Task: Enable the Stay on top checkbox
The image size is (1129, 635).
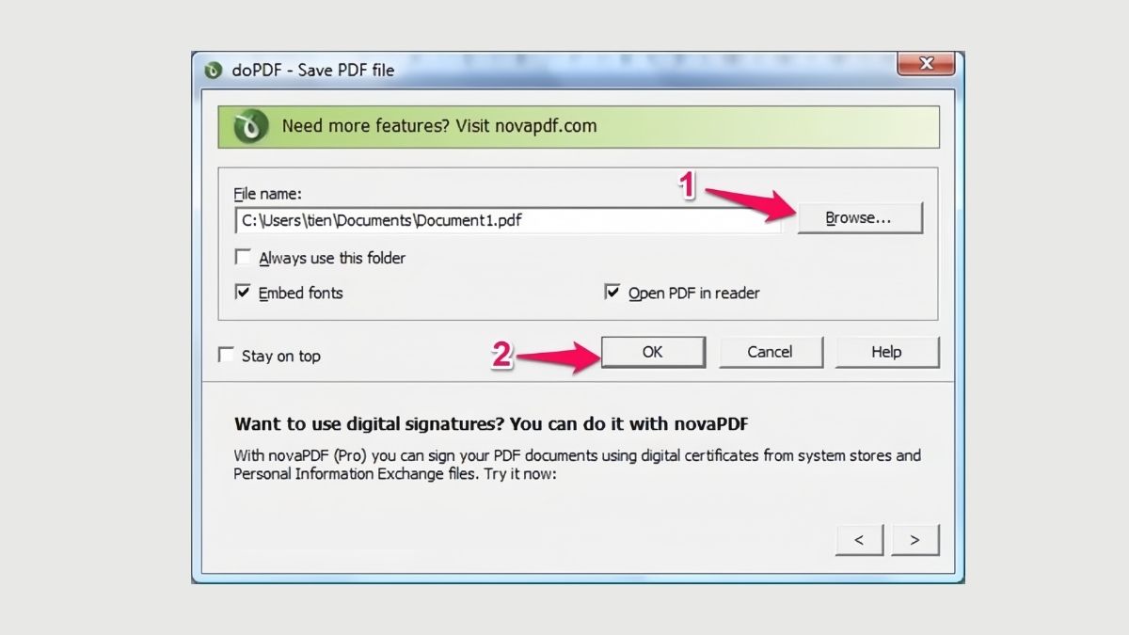Action: [x=226, y=355]
